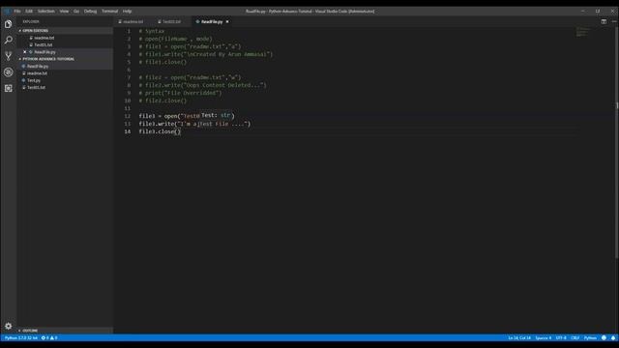Click the print("File Overridded") comment line
Screen dimensions: 619x348
coord(181,93)
